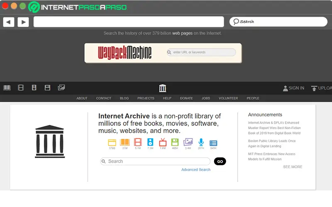Click the magnifier icon in Wayback Machine box
Viewport: 332px width, 207px height.
point(169,53)
